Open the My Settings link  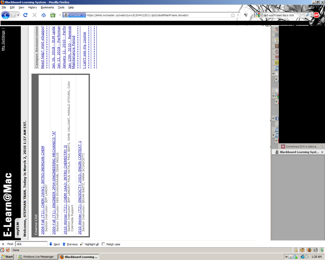[3, 40]
